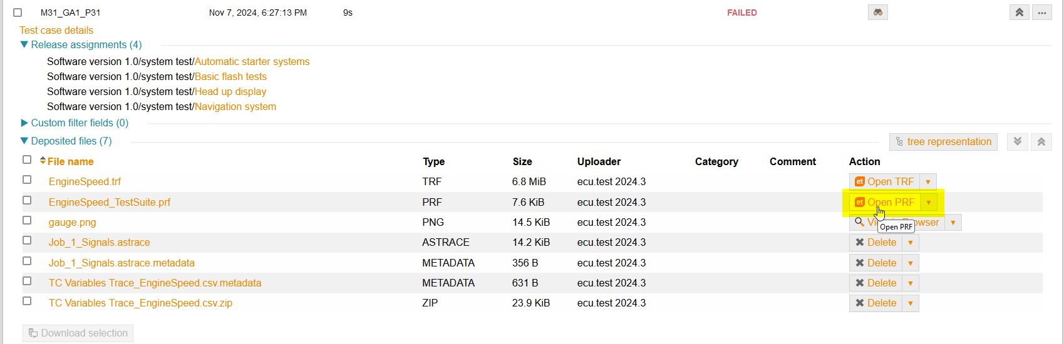Image resolution: width=1064 pixels, height=344 pixels.
Task: Open the Job_1_Signals.astrace.metadata file link
Action: [x=121, y=263]
